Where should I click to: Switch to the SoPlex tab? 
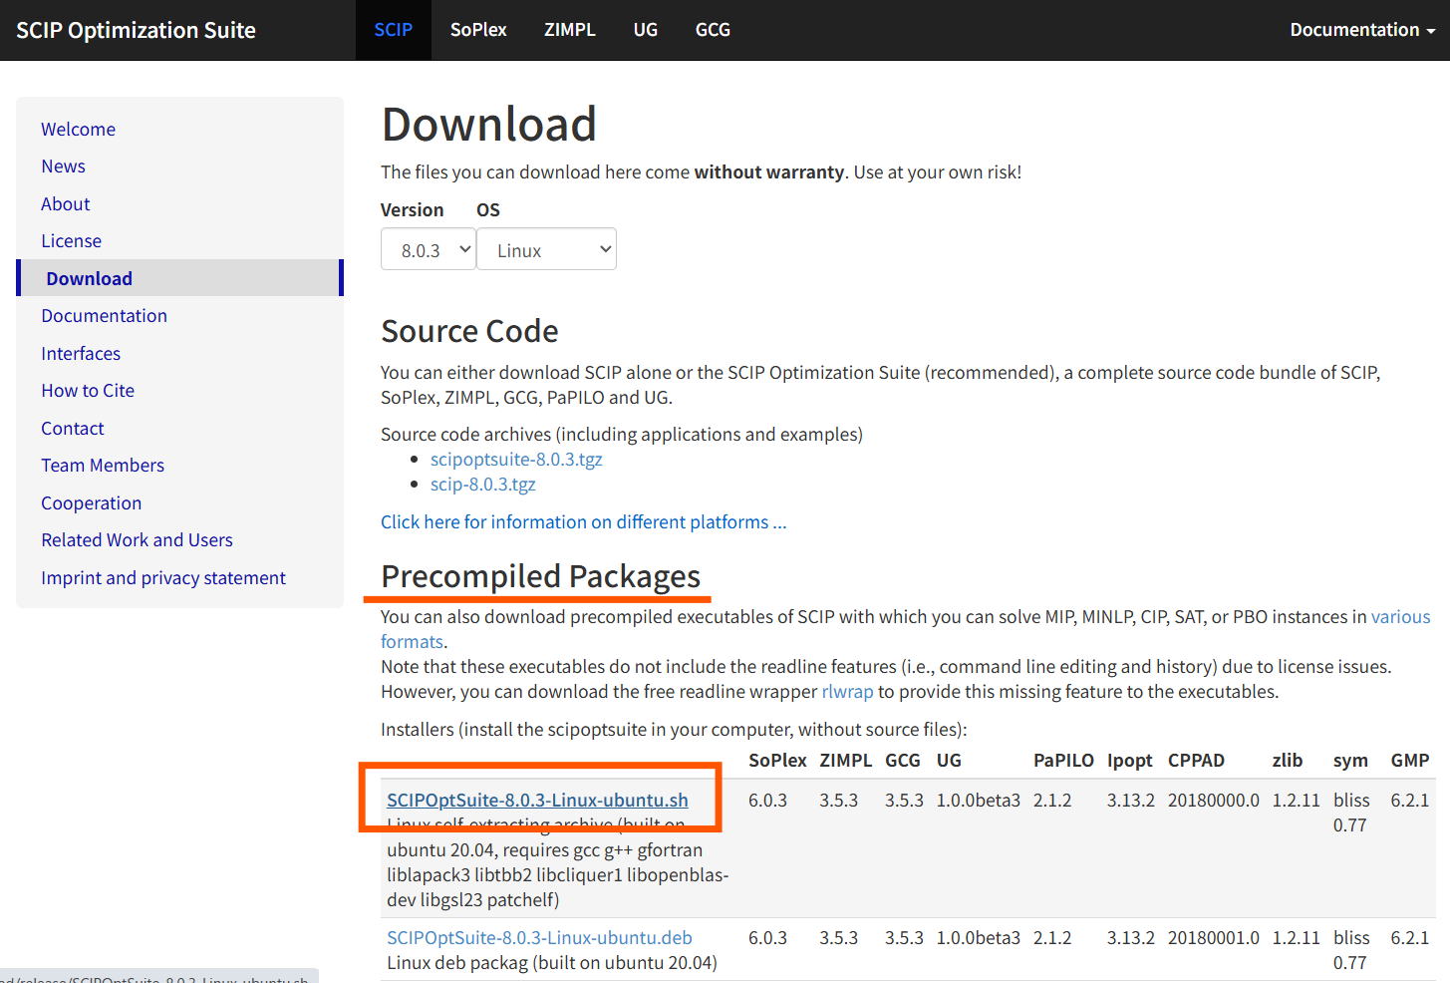[478, 30]
